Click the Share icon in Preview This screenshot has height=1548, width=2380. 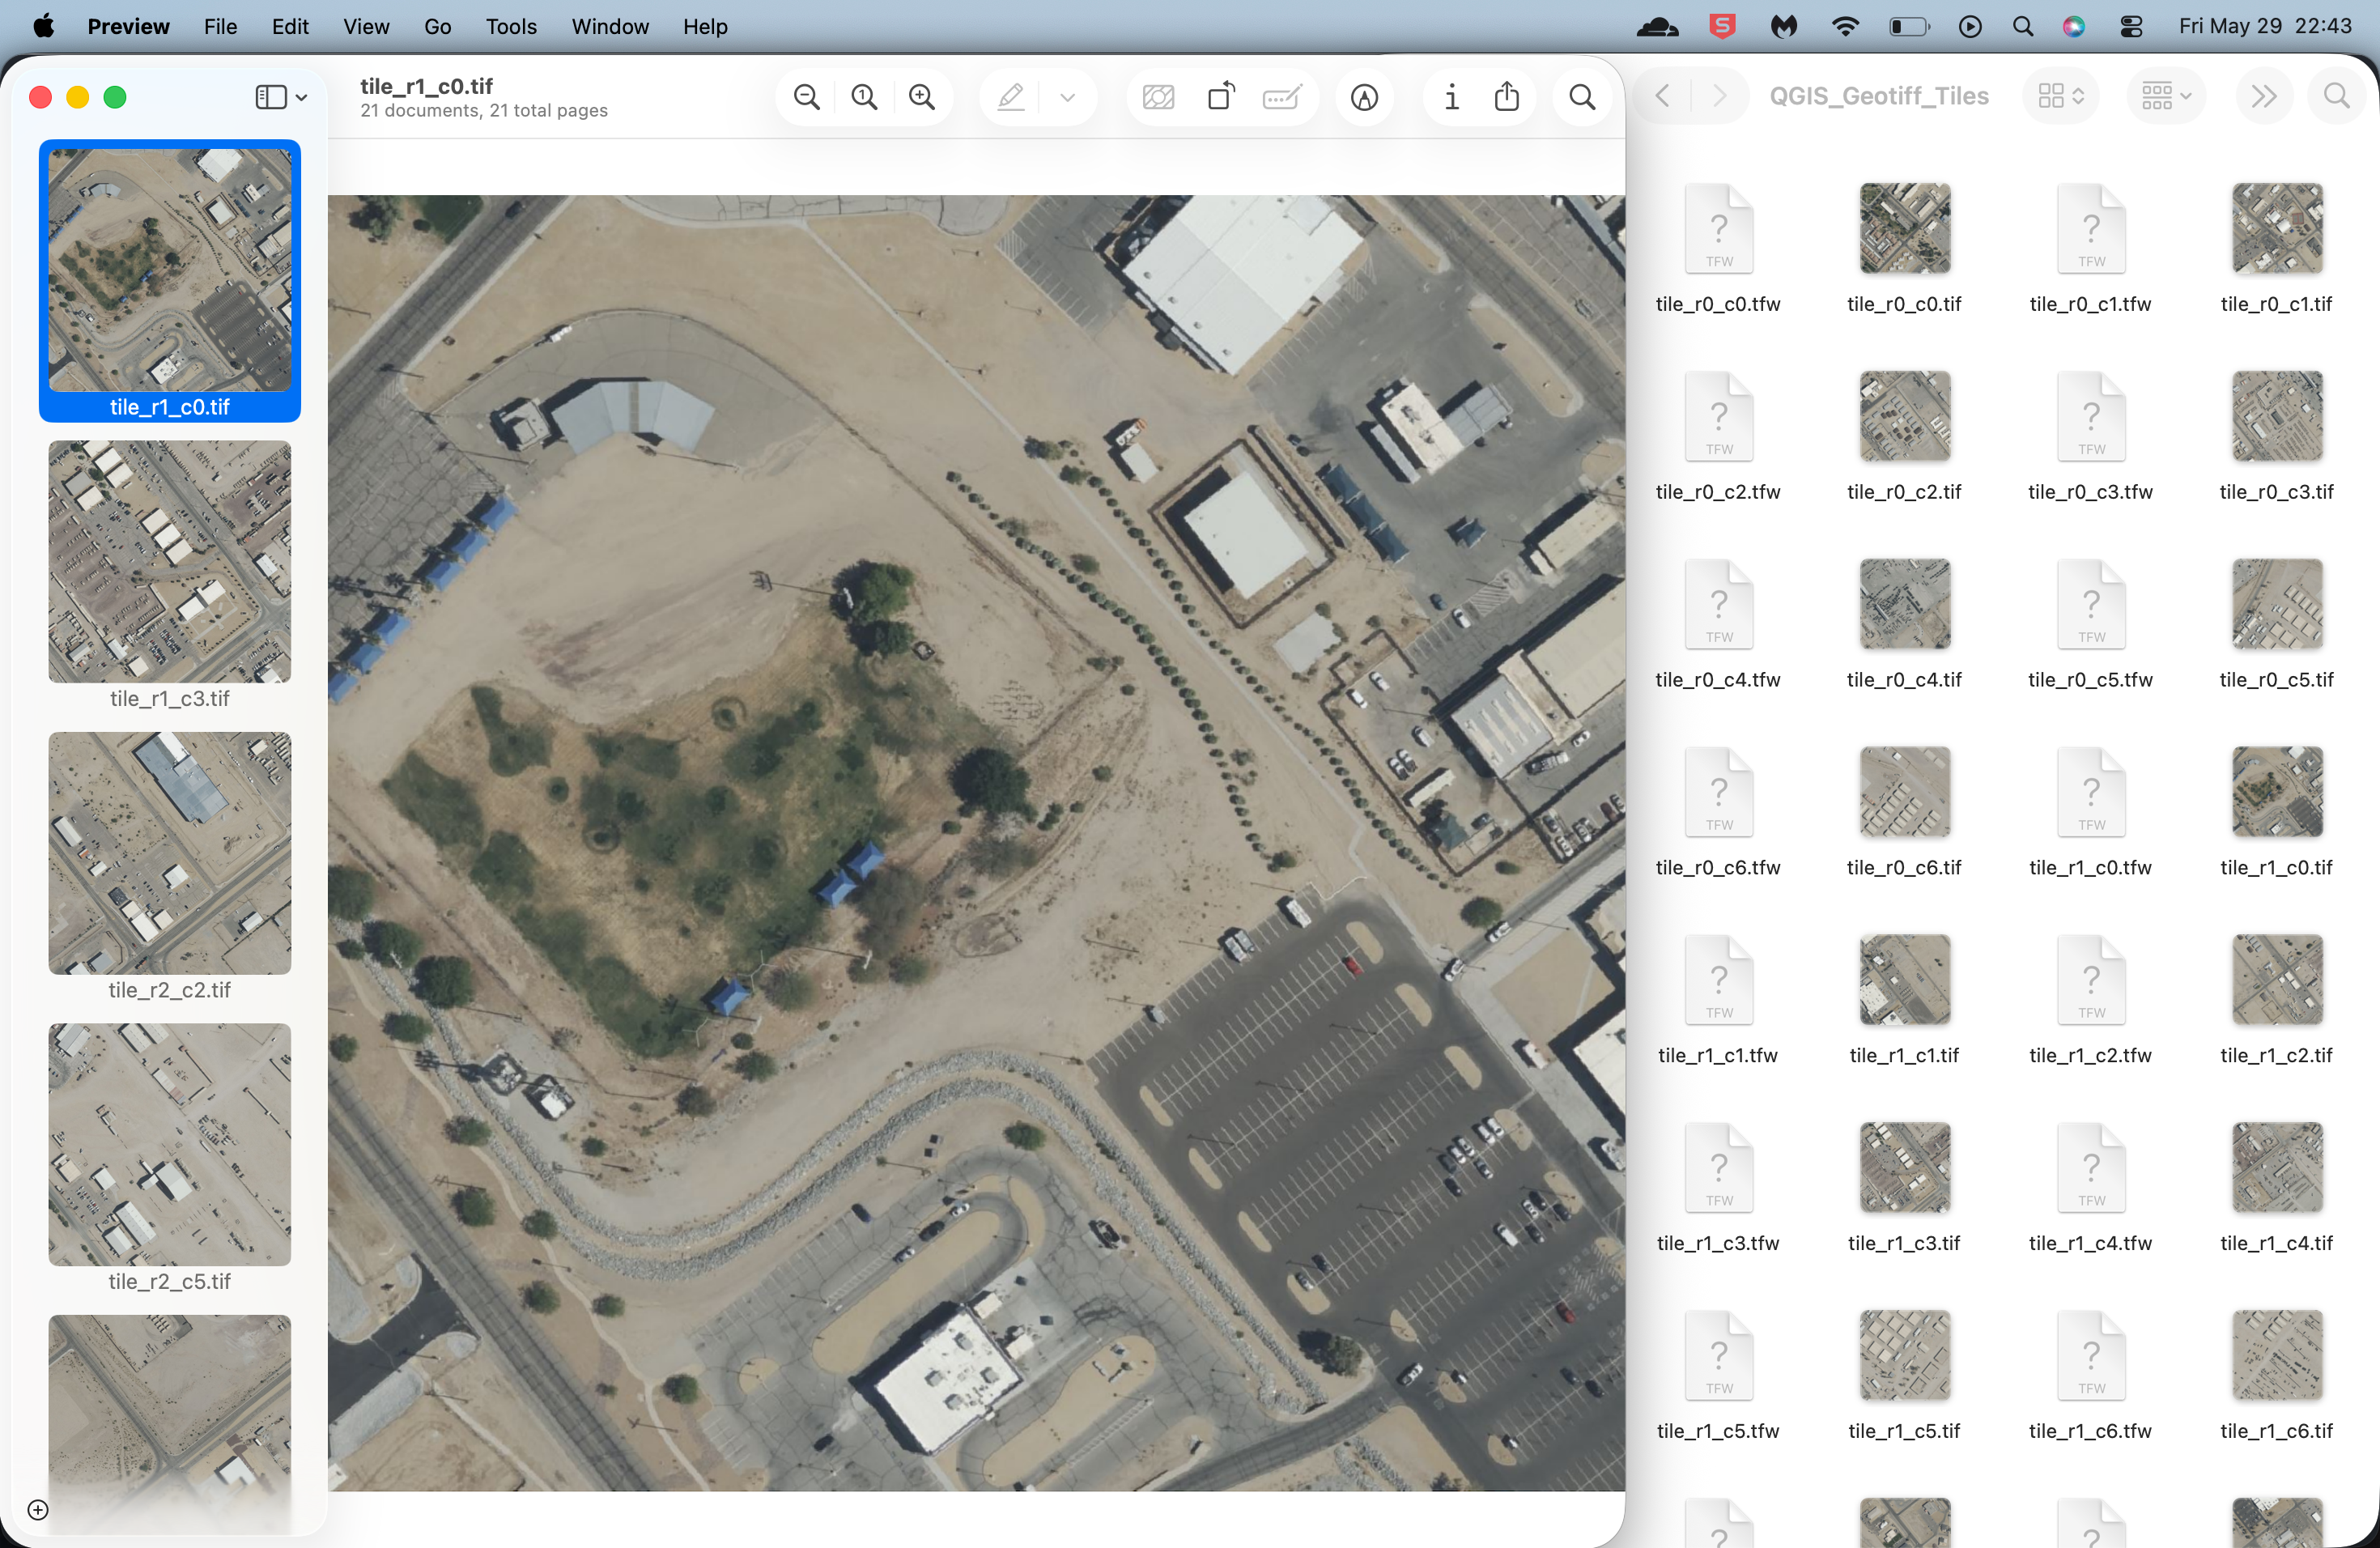1507,97
